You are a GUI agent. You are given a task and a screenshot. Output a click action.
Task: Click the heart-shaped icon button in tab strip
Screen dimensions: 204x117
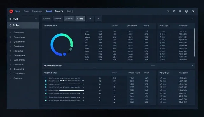point(90,19)
